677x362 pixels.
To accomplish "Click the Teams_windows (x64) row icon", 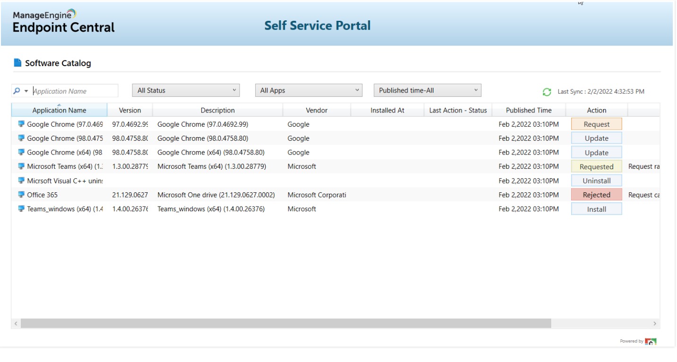I will tap(21, 209).
